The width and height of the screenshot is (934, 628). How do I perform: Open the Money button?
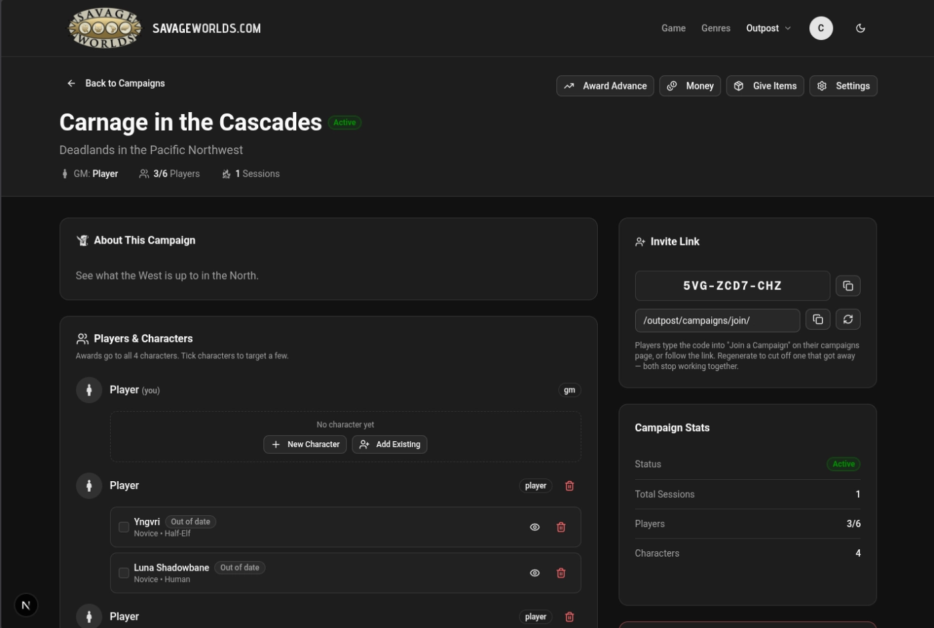pyautogui.click(x=690, y=86)
